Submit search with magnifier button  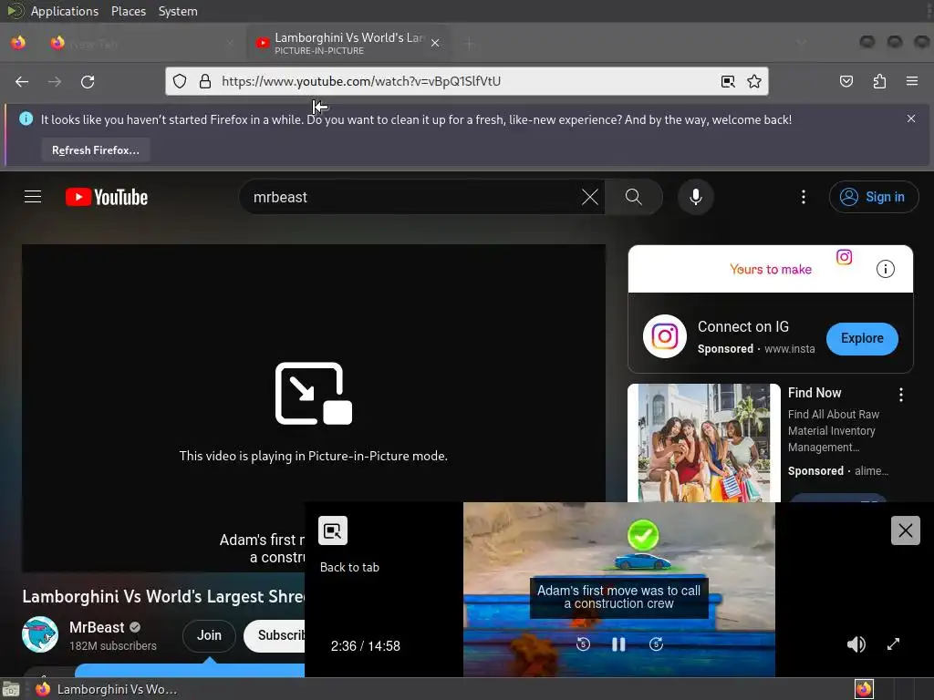coord(634,197)
